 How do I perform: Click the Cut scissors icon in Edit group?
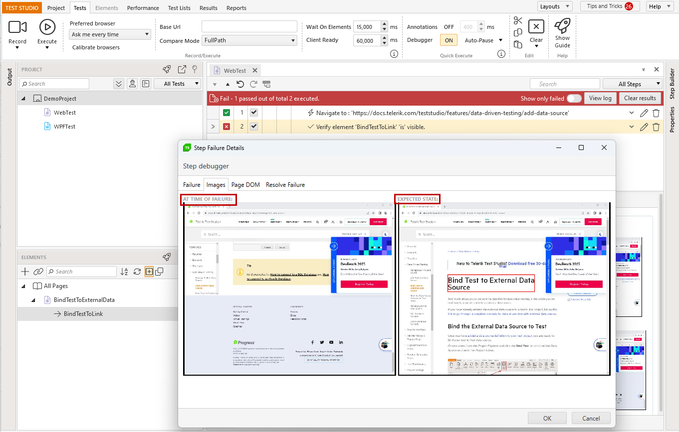tap(518, 20)
